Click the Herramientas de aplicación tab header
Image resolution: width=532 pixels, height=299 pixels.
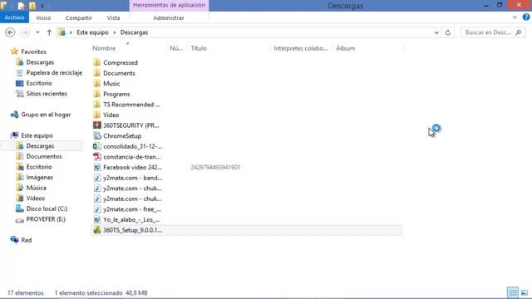click(x=169, y=6)
